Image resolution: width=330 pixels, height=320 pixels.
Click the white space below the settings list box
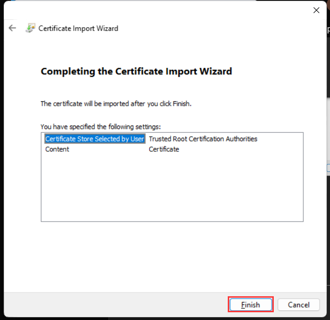[x=172, y=257]
